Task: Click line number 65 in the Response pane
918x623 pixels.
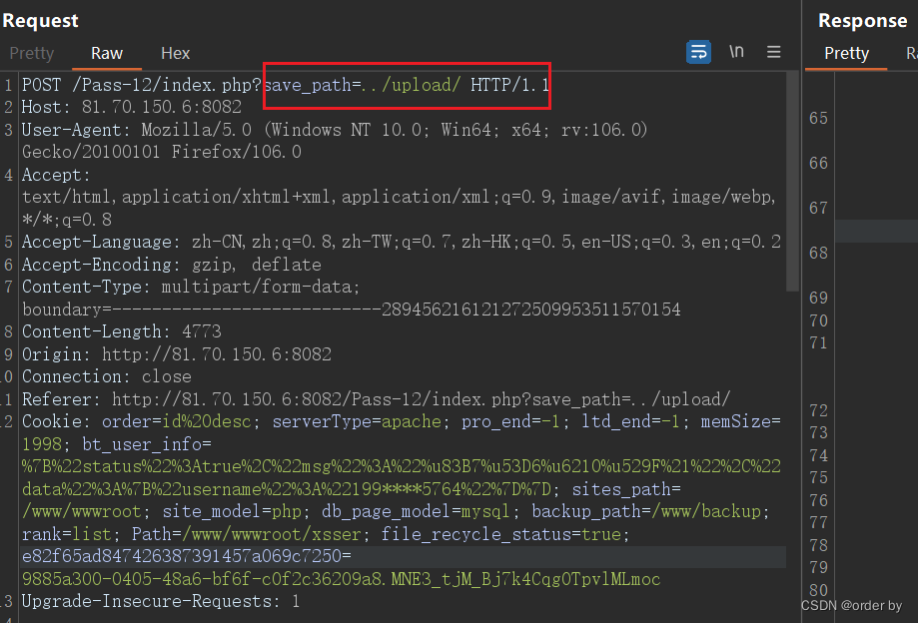Action: (818, 118)
